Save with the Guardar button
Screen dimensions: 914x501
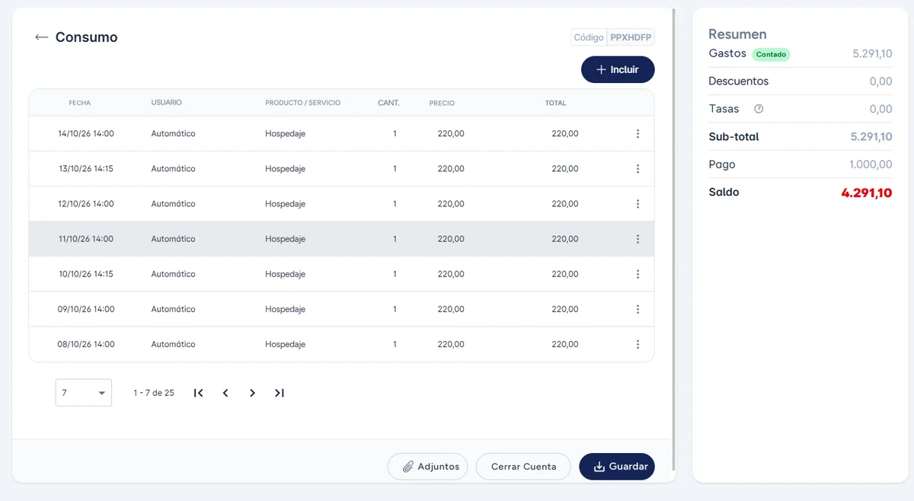[617, 467]
